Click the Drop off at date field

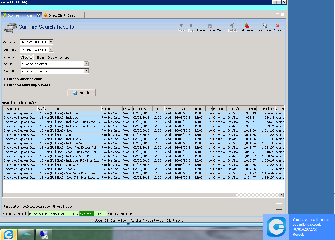pyautogui.click(x=34, y=50)
